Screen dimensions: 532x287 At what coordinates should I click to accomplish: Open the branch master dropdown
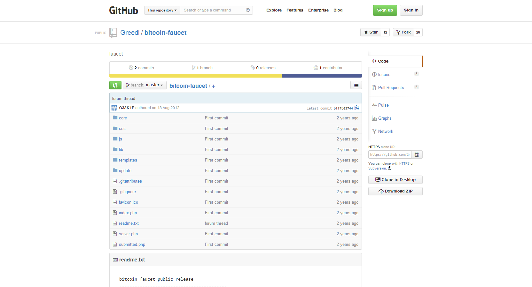145,85
